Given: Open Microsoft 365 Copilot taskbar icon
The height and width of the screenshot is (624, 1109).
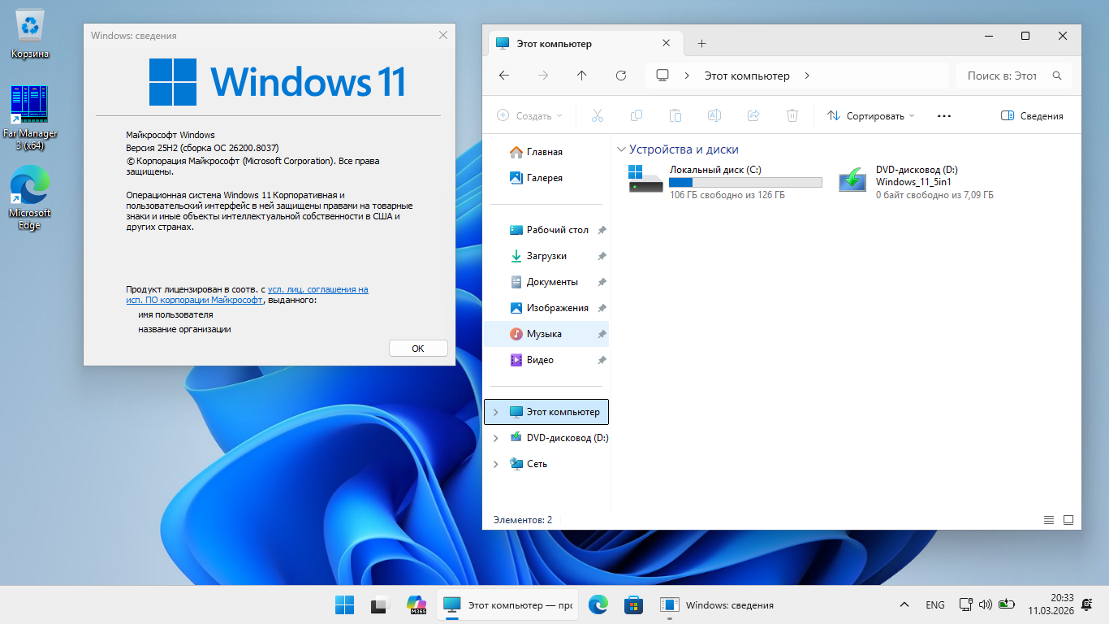Looking at the screenshot, I should (416, 604).
